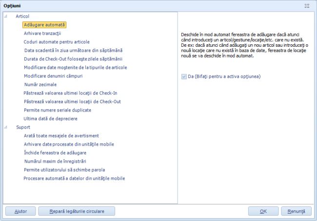This screenshot has width=317, height=221.
Task: Select Numărul maxim de înregistrări
Action: pyautogui.click(x=55, y=161)
